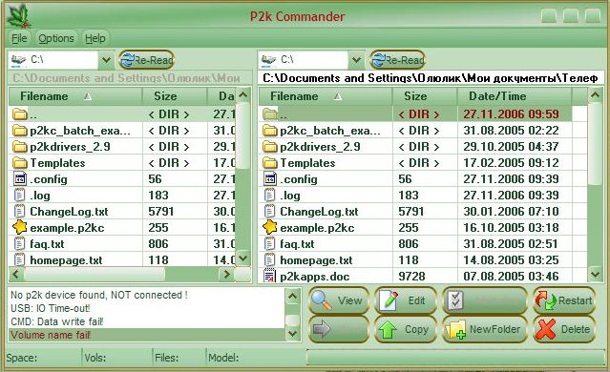Click the Delete button
Viewport: 610px width, 372px height.
(564, 329)
